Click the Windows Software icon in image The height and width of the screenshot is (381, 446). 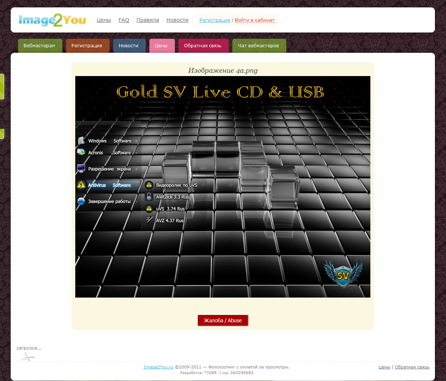(x=81, y=141)
